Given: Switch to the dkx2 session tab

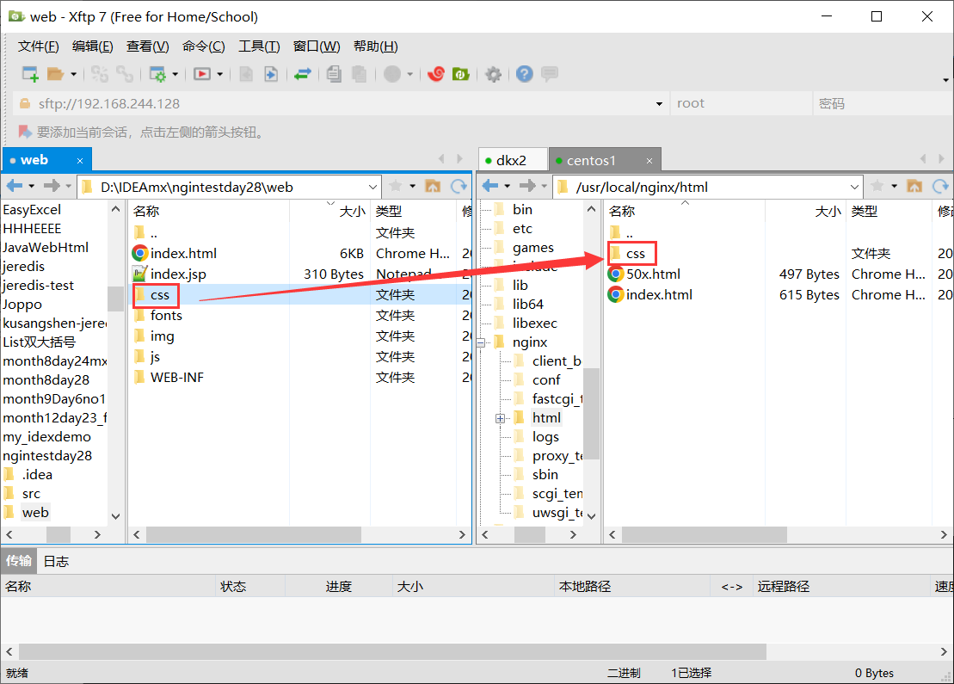Looking at the screenshot, I should pyautogui.click(x=513, y=160).
